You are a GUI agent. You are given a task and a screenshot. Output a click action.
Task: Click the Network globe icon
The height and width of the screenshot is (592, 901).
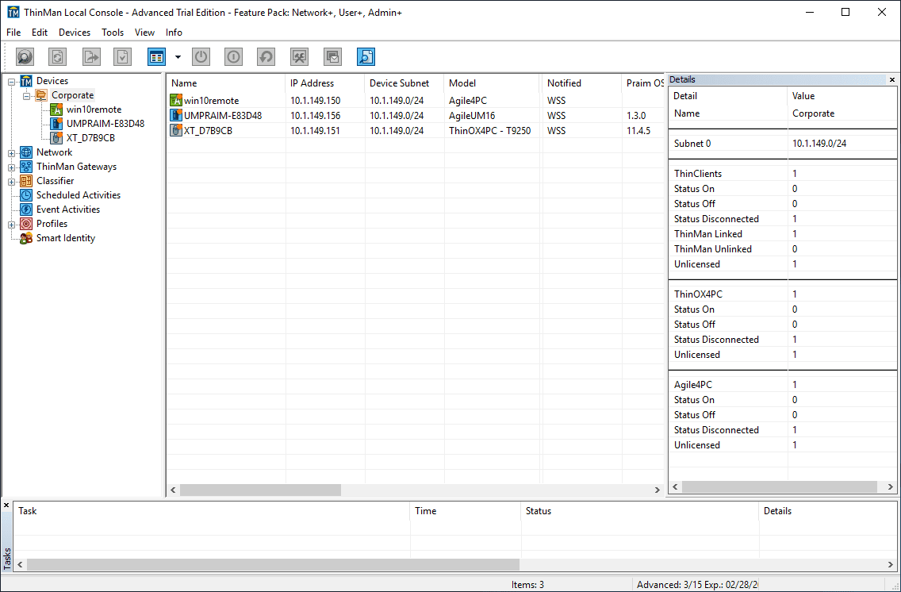(x=26, y=152)
